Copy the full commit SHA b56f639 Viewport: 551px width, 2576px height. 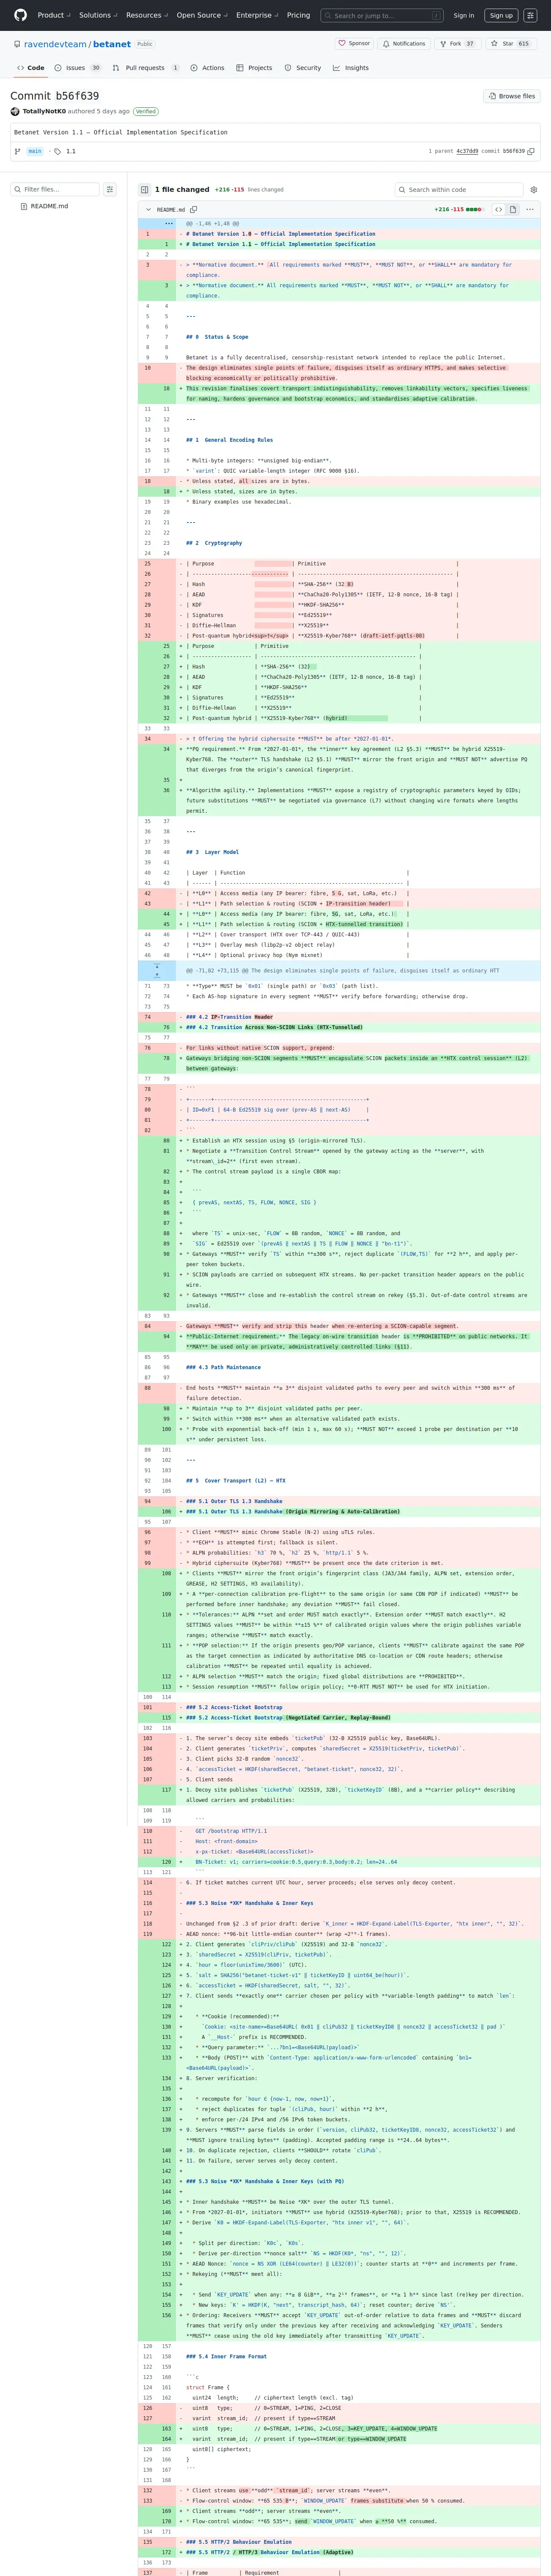tap(531, 151)
